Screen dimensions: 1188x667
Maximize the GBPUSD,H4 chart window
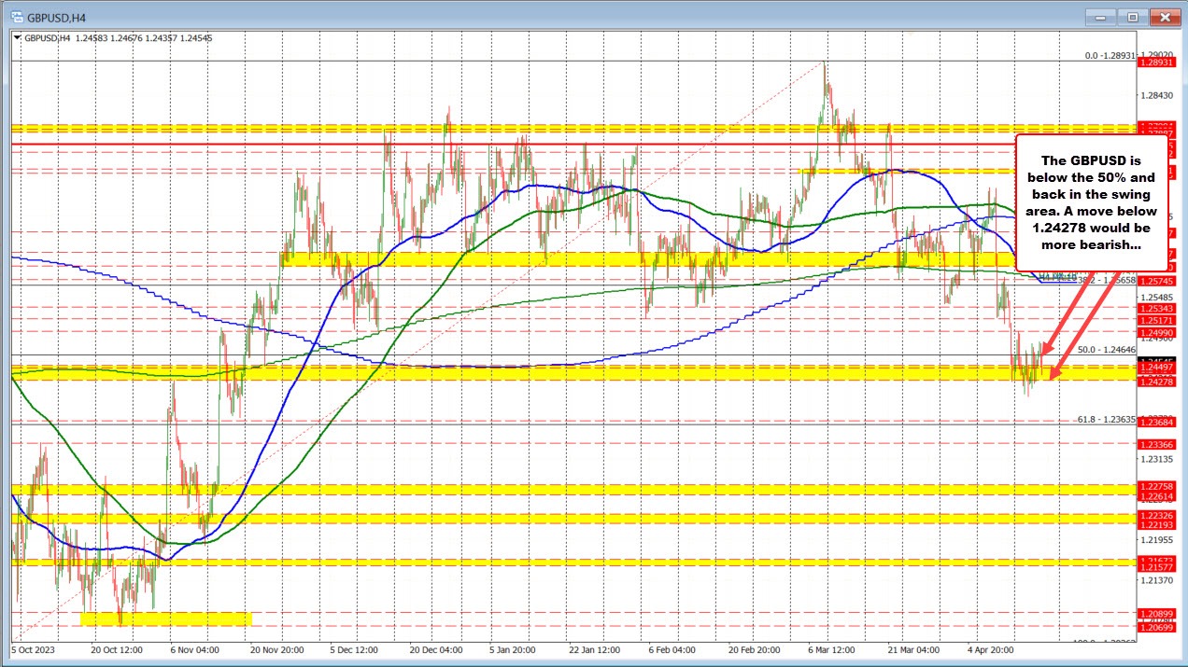tap(1133, 16)
